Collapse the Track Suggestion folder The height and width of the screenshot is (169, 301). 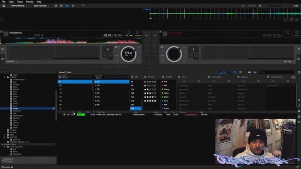(x=4, y=147)
